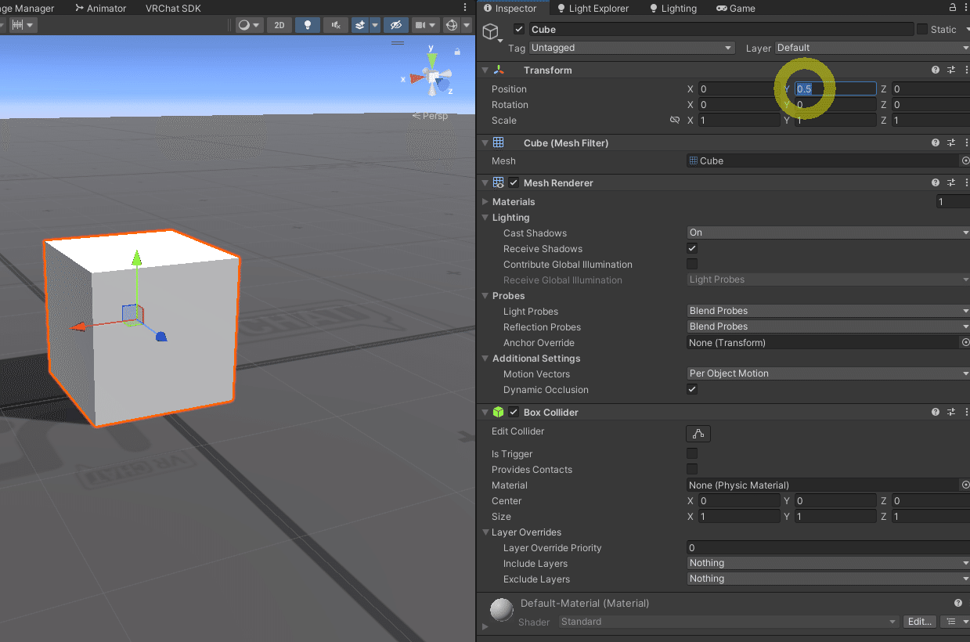Lock the Inspector with padlock icon
Screen dimensions: 970x642
(953, 8)
